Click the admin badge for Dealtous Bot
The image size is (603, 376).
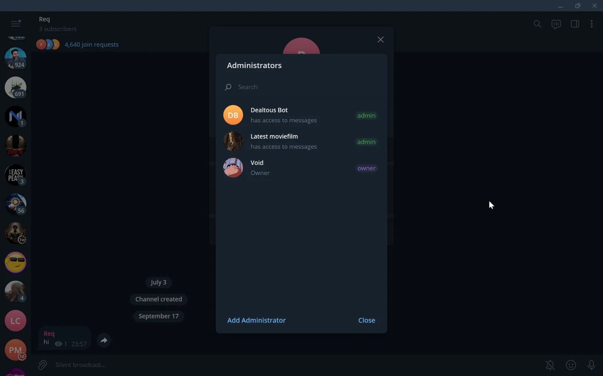click(x=366, y=116)
